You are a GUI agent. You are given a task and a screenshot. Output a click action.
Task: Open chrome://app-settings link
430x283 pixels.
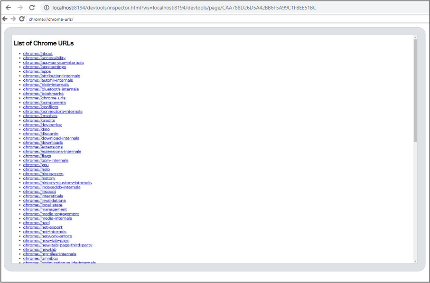click(45, 66)
